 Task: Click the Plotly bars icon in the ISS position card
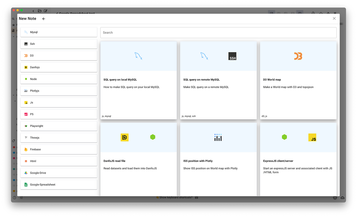218,137
